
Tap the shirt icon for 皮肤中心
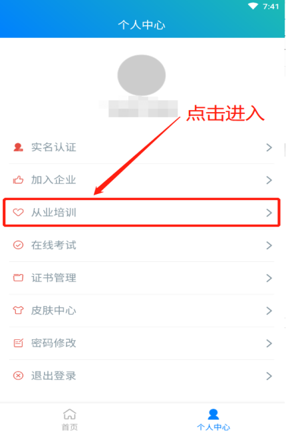coord(18,310)
